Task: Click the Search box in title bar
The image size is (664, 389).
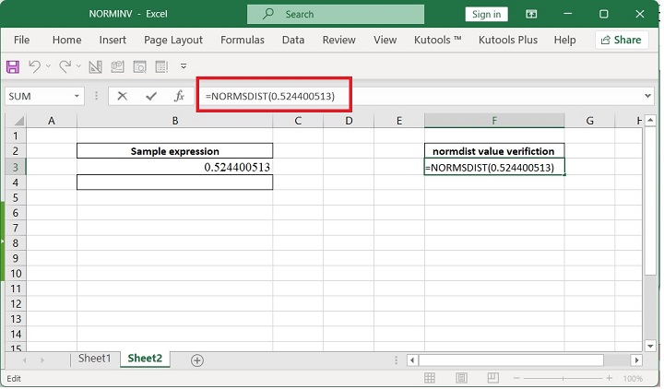Action: pos(336,14)
